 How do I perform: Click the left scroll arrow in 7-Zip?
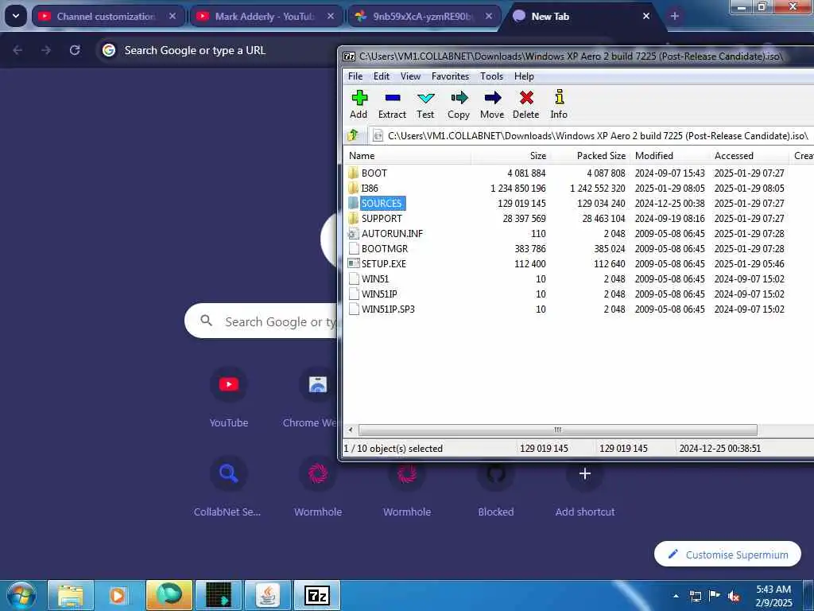[351, 430]
